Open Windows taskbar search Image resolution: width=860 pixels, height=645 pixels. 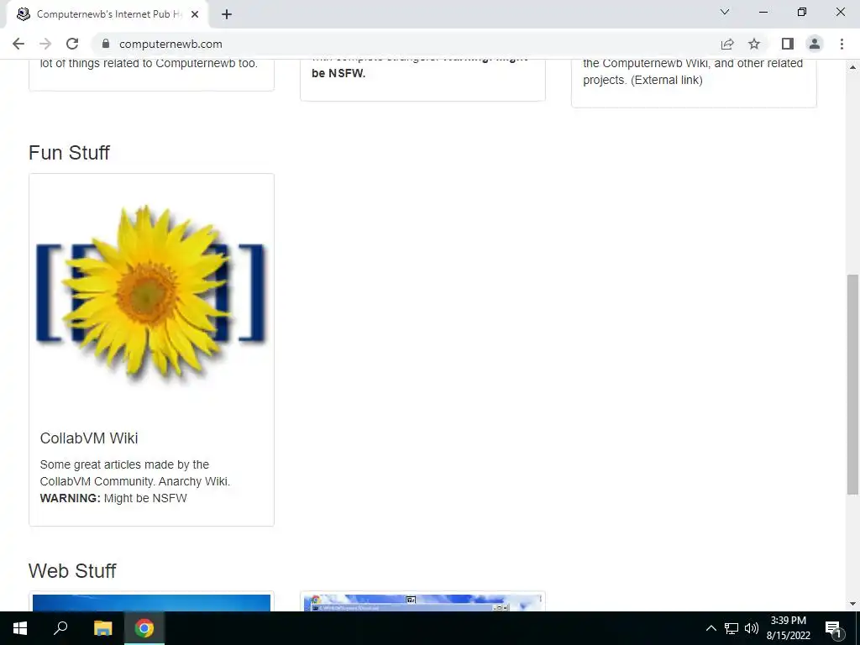pyautogui.click(x=60, y=628)
